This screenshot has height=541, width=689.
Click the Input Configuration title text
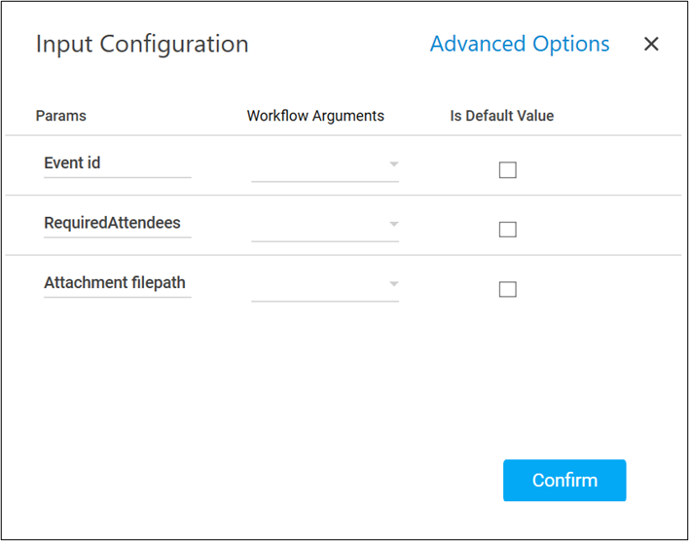[142, 44]
